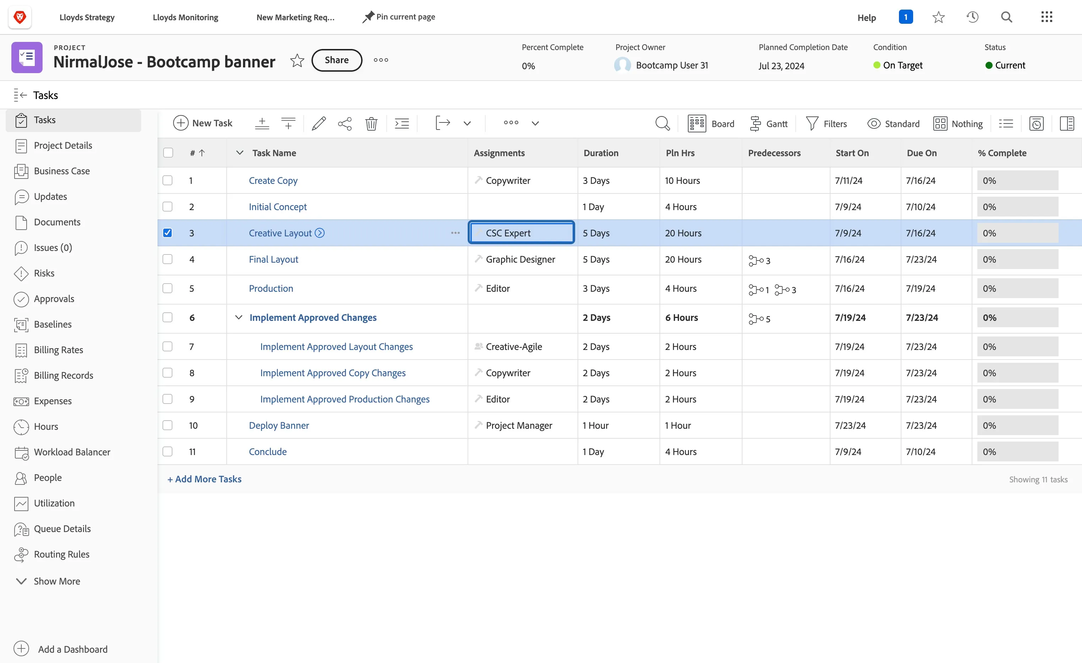Click the Create Copy percent complete bar
Screen dimensions: 1082x663
(1017, 180)
